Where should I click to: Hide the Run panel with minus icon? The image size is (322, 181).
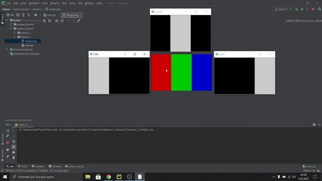pos(319,125)
